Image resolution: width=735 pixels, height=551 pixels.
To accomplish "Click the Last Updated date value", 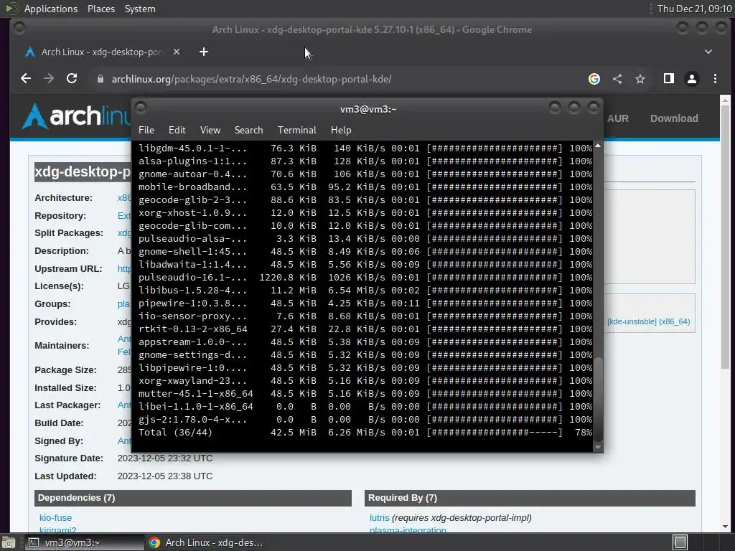I will pos(165,476).
